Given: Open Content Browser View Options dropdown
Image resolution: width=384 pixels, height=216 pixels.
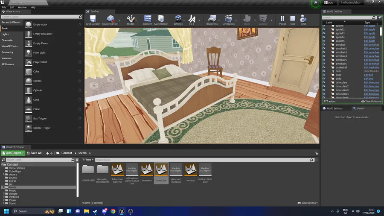Looking at the screenshot, I should coord(308,203).
